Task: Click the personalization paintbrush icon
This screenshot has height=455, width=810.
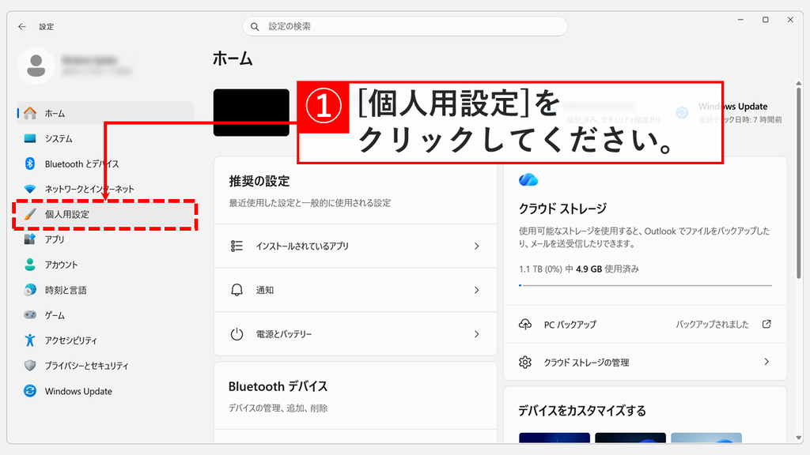Action: click(x=31, y=214)
